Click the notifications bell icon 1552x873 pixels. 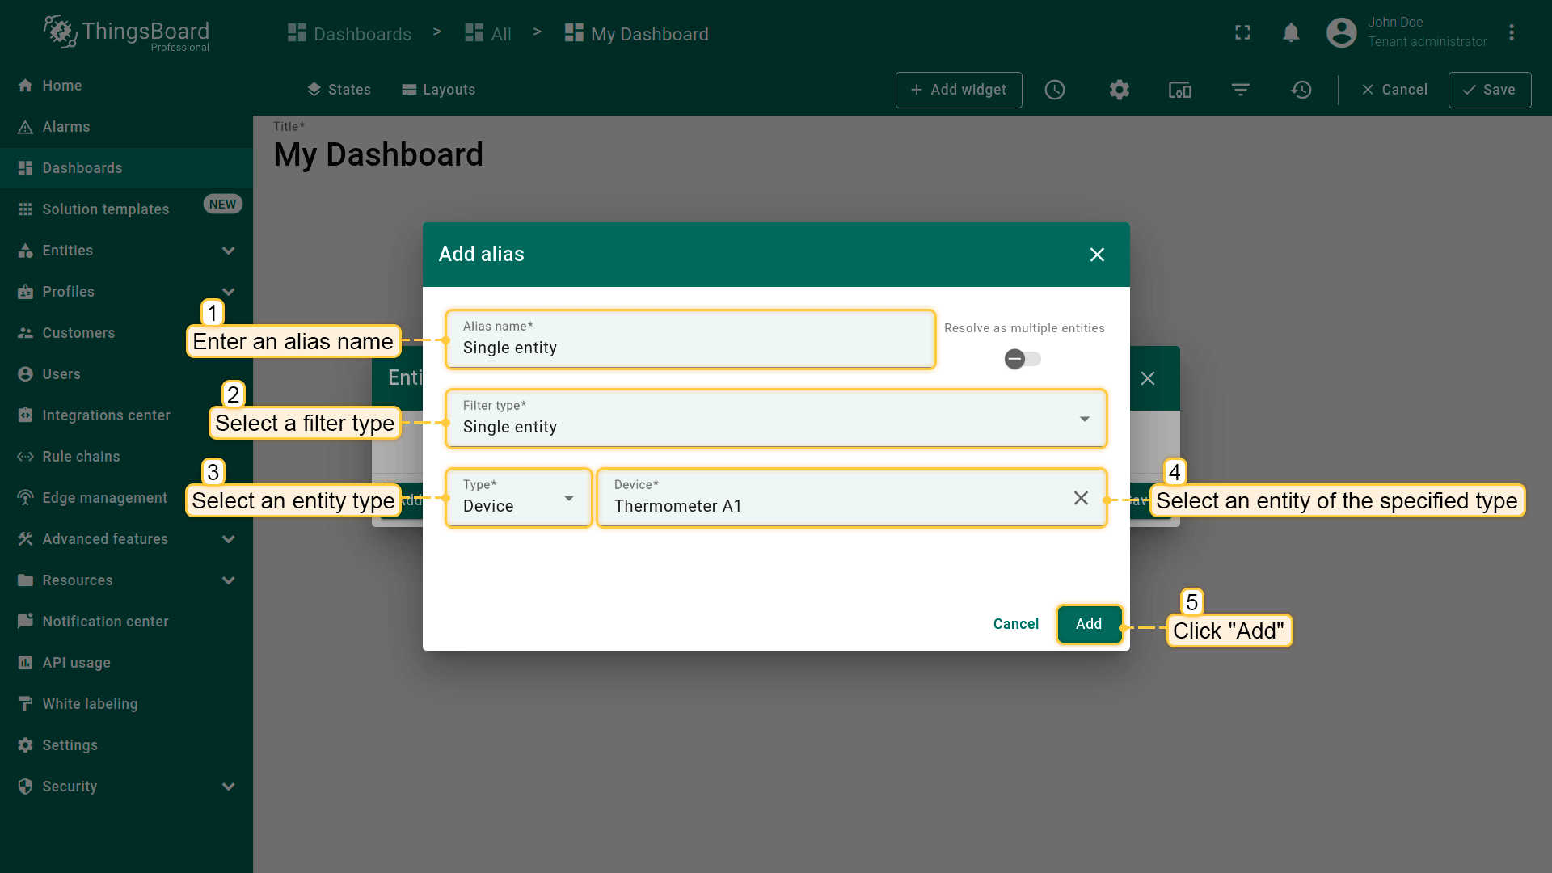click(x=1291, y=33)
